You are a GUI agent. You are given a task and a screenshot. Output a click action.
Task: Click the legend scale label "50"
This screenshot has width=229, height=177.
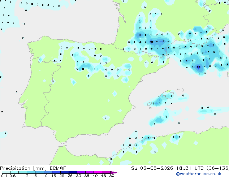(x=112, y=176)
